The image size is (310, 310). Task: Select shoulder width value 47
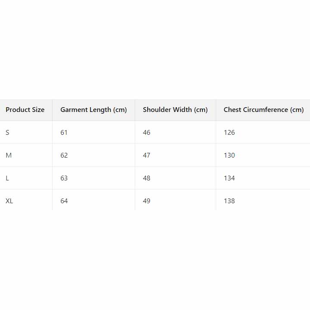pyautogui.click(x=147, y=155)
